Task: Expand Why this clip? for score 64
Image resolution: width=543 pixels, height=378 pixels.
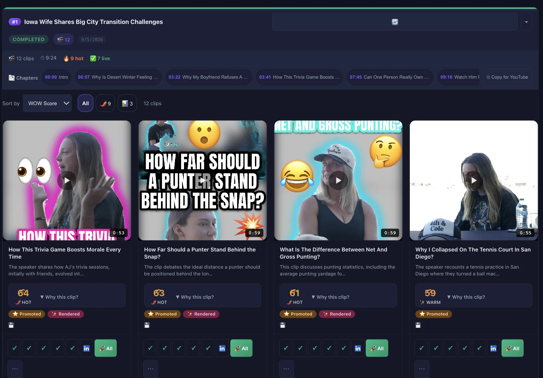Action: coord(59,297)
